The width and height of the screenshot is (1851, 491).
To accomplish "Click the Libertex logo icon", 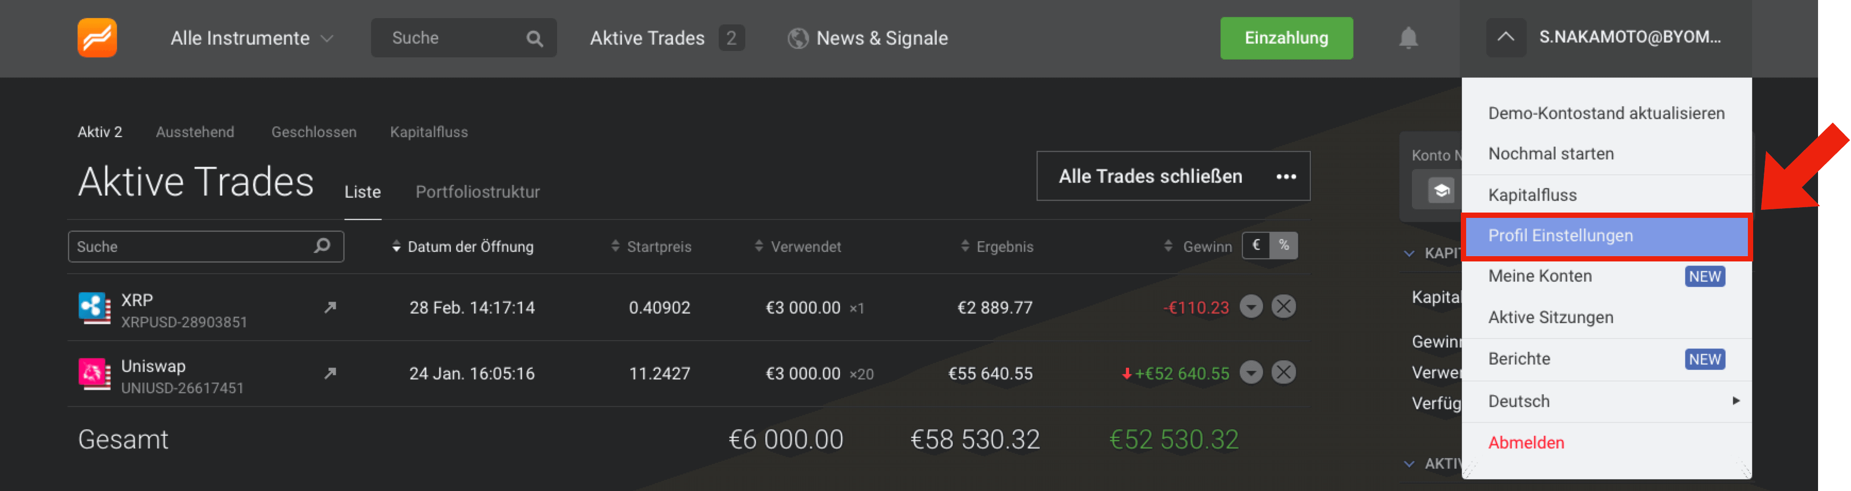I will pyautogui.click(x=97, y=38).
